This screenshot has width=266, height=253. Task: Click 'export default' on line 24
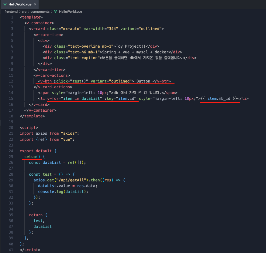click(36, 151)
